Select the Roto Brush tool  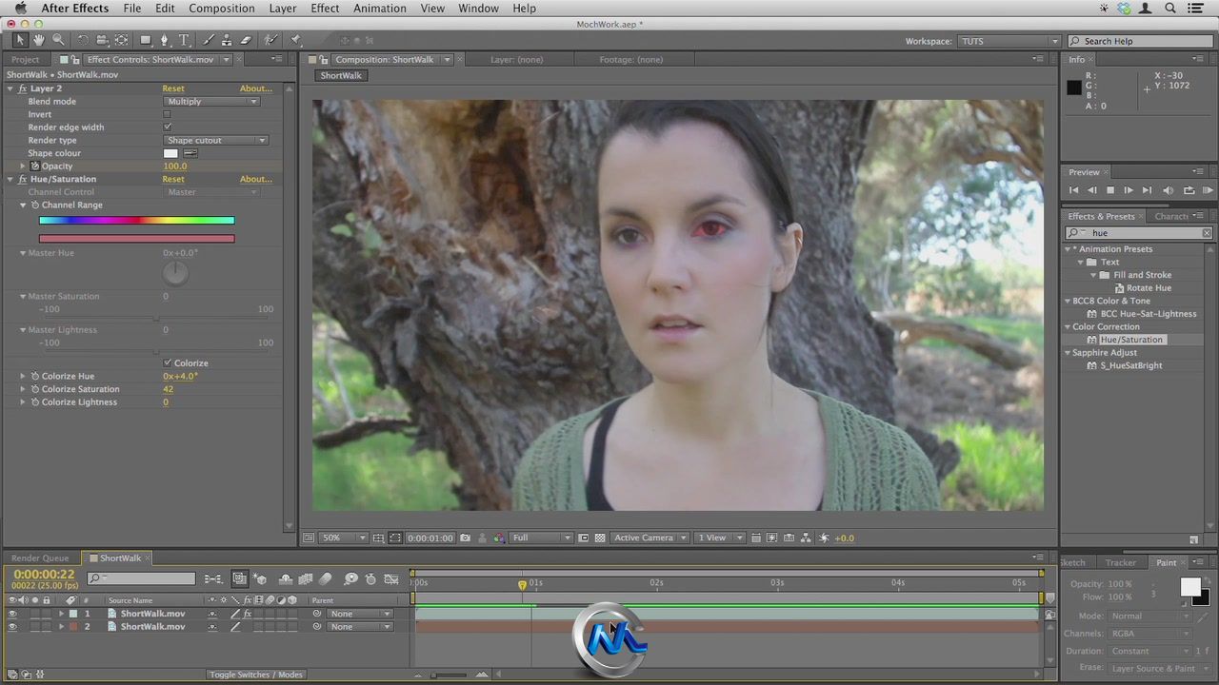270,40
